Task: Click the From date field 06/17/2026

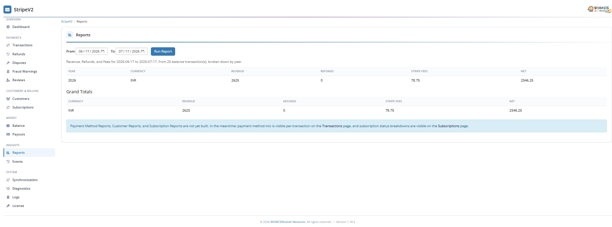Action: click(x=92, y=51)
